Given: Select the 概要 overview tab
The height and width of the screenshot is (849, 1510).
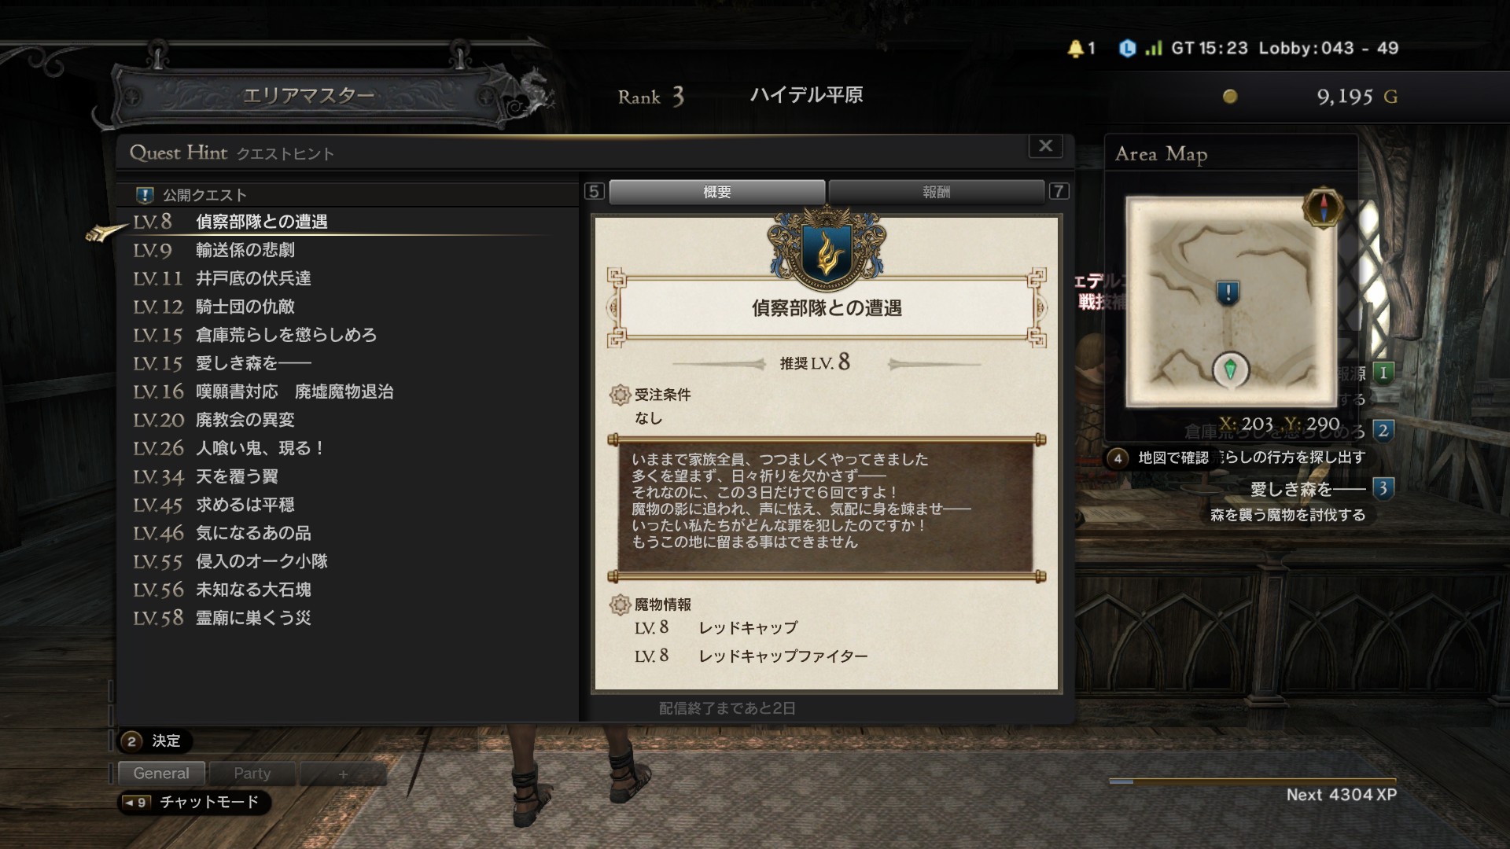Looking at the screenshot, I should coord(717,192).
